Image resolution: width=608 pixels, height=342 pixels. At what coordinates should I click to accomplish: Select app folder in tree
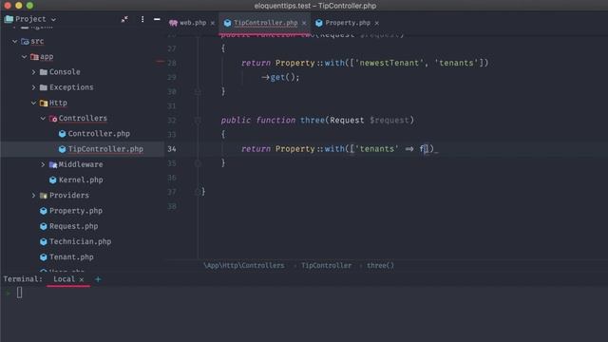pyautogui.click(x=83, y=57)
